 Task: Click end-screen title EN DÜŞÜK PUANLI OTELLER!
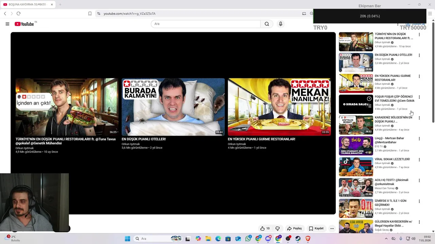pos(144,139)
